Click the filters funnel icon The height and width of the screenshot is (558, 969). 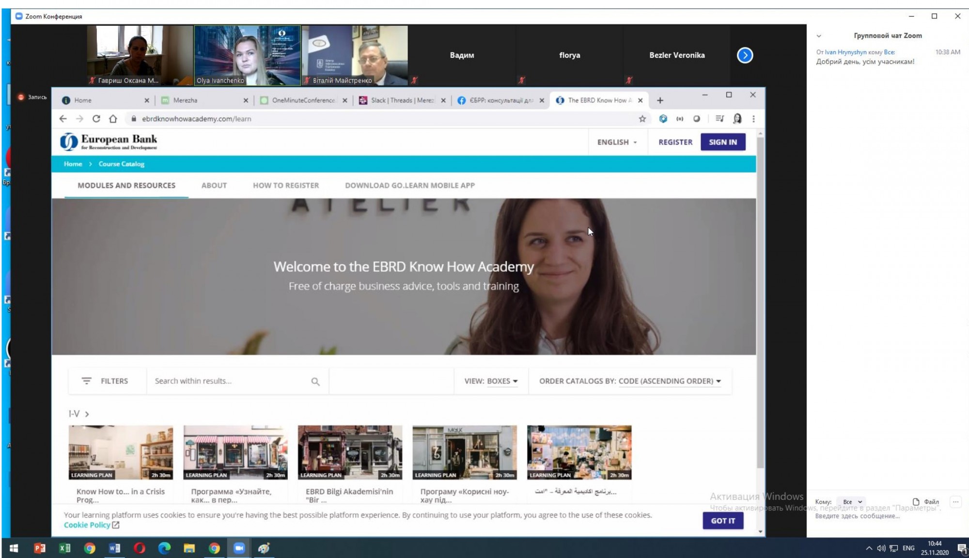pos(86,381)
